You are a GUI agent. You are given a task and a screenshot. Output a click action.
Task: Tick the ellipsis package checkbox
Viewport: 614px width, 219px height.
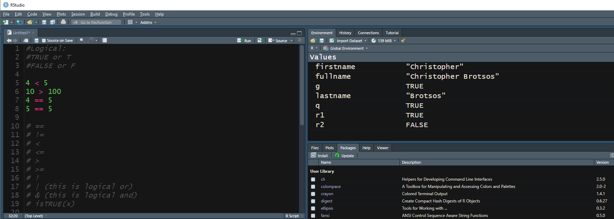313,208
